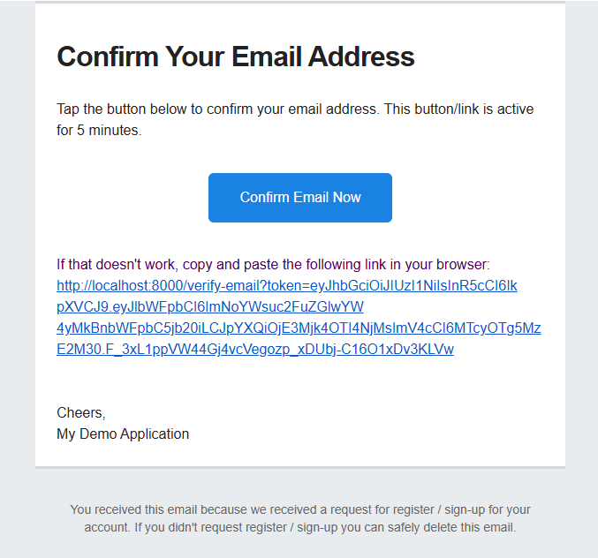The image size is (598, 558).
Task: Click the link line starting with pXVCJ9
Action: coord(210,307)
